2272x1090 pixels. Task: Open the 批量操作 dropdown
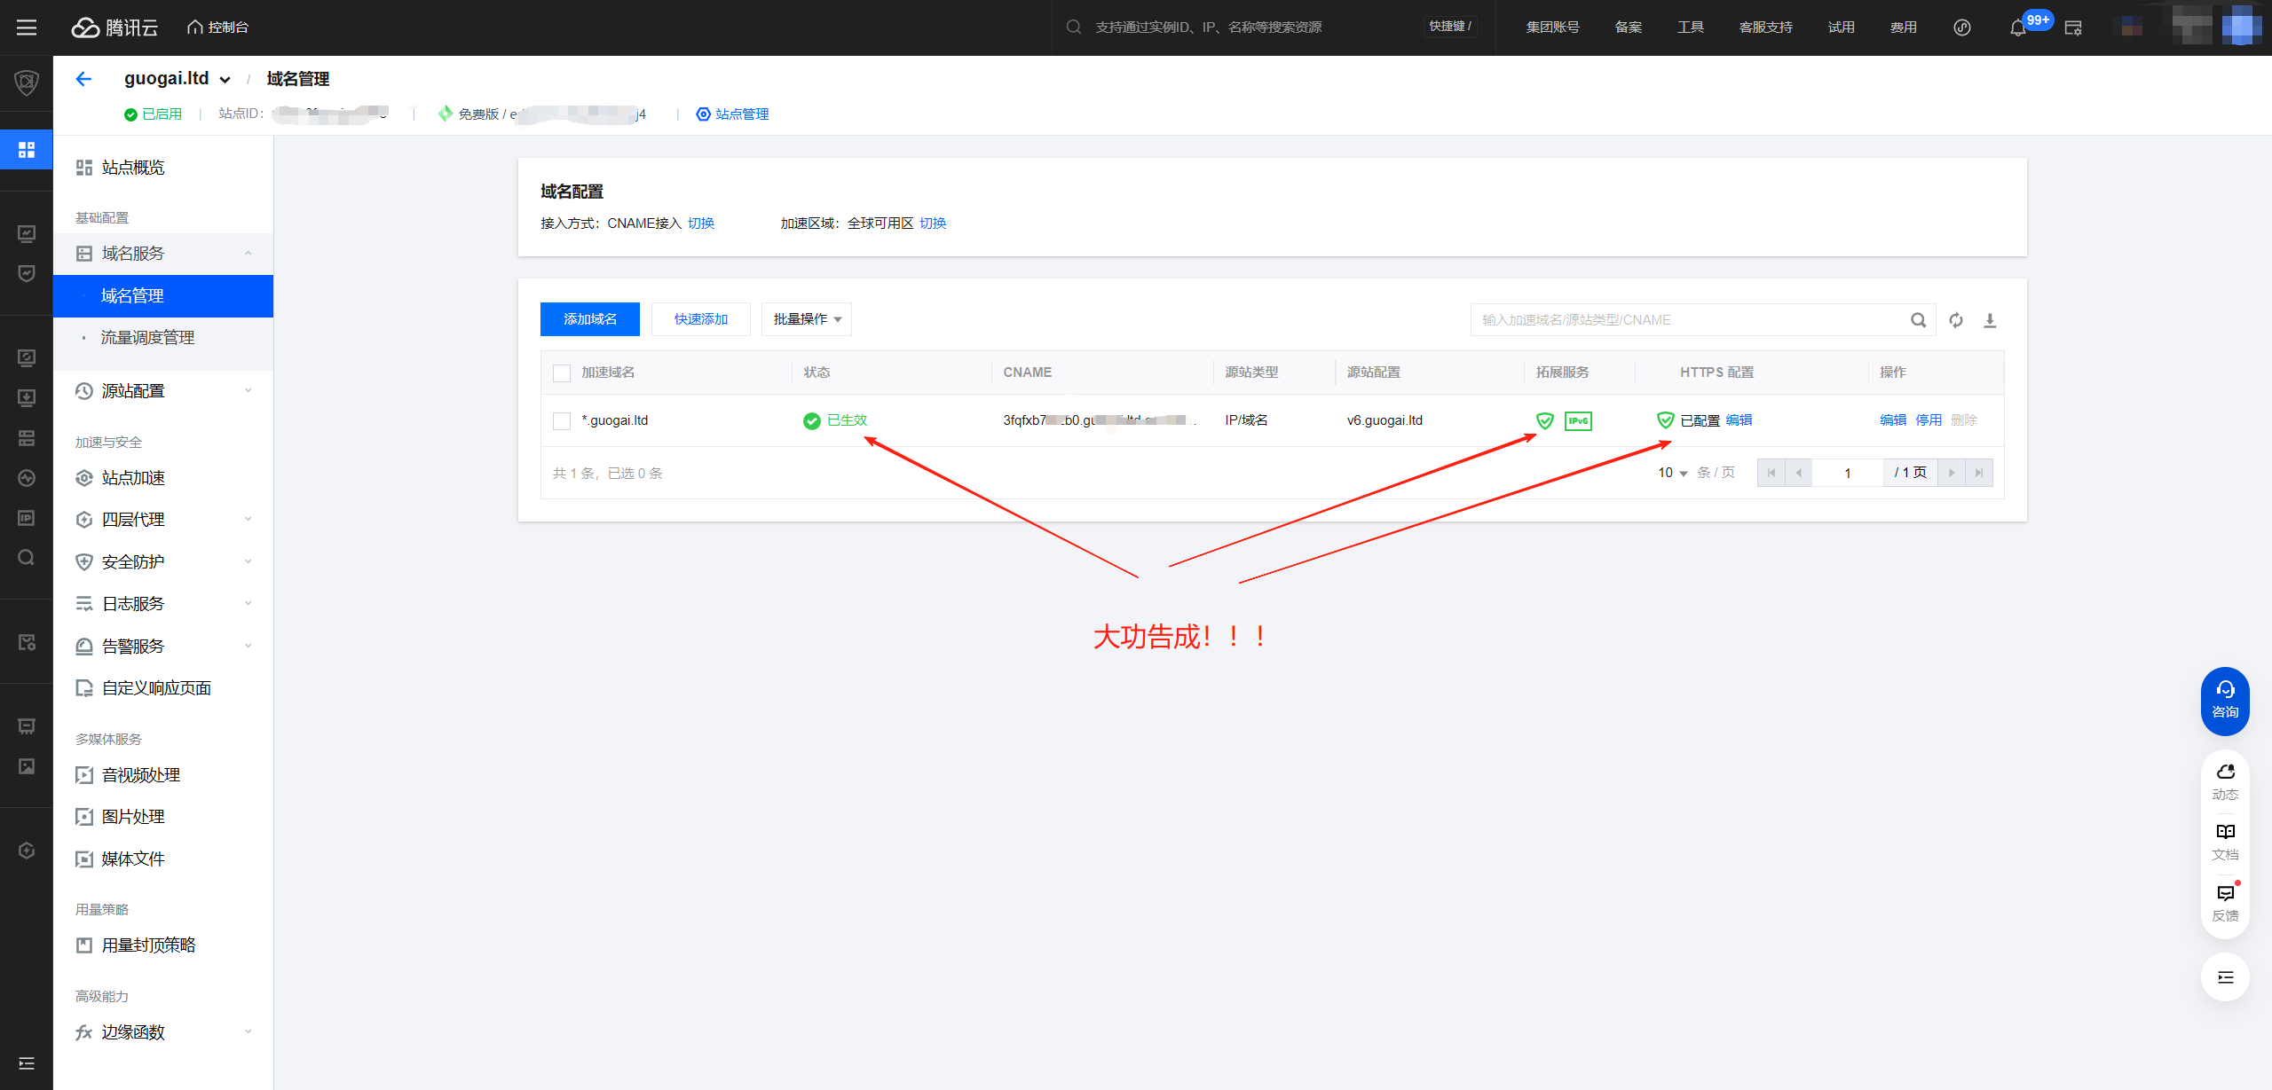click(x=806, y=319)
